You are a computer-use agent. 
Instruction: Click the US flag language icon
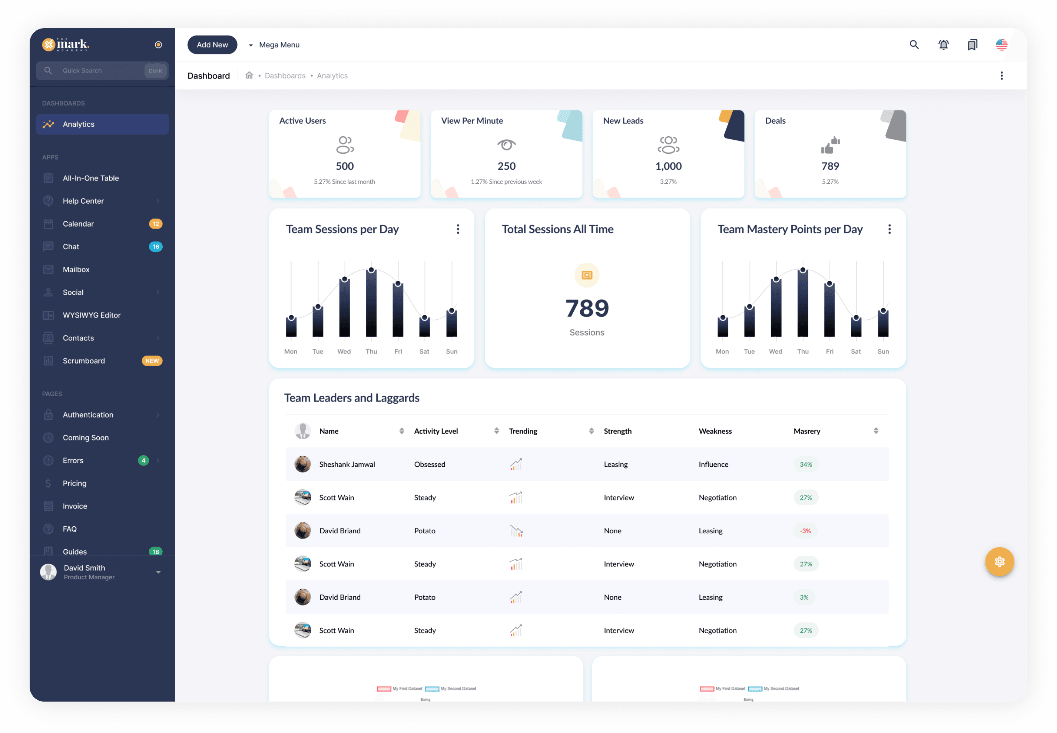pos(1001,44)
